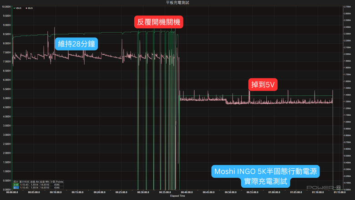
Task: Click the 01:00:00.0 time axis tick label
Action: click(x=274, y=192)
